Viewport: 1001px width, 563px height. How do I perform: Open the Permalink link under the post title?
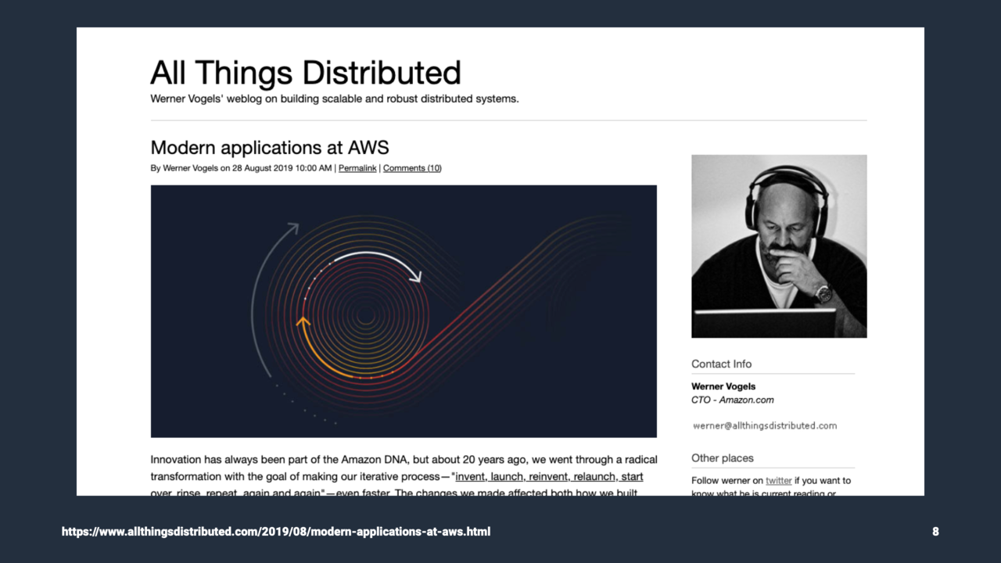pyautogui.click(x=357, y=168)
